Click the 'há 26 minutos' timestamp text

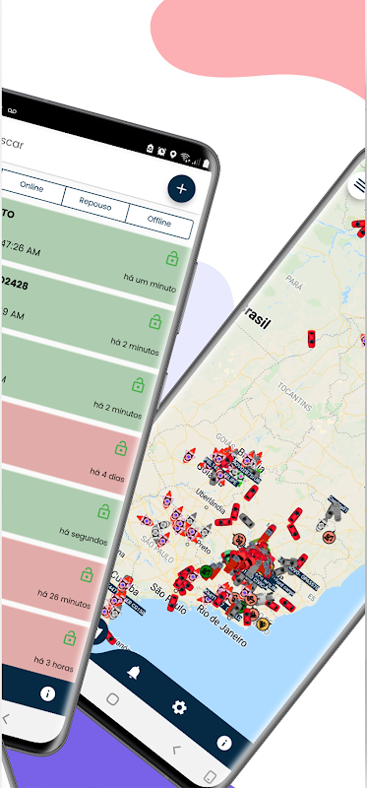[x=64, y=599]
